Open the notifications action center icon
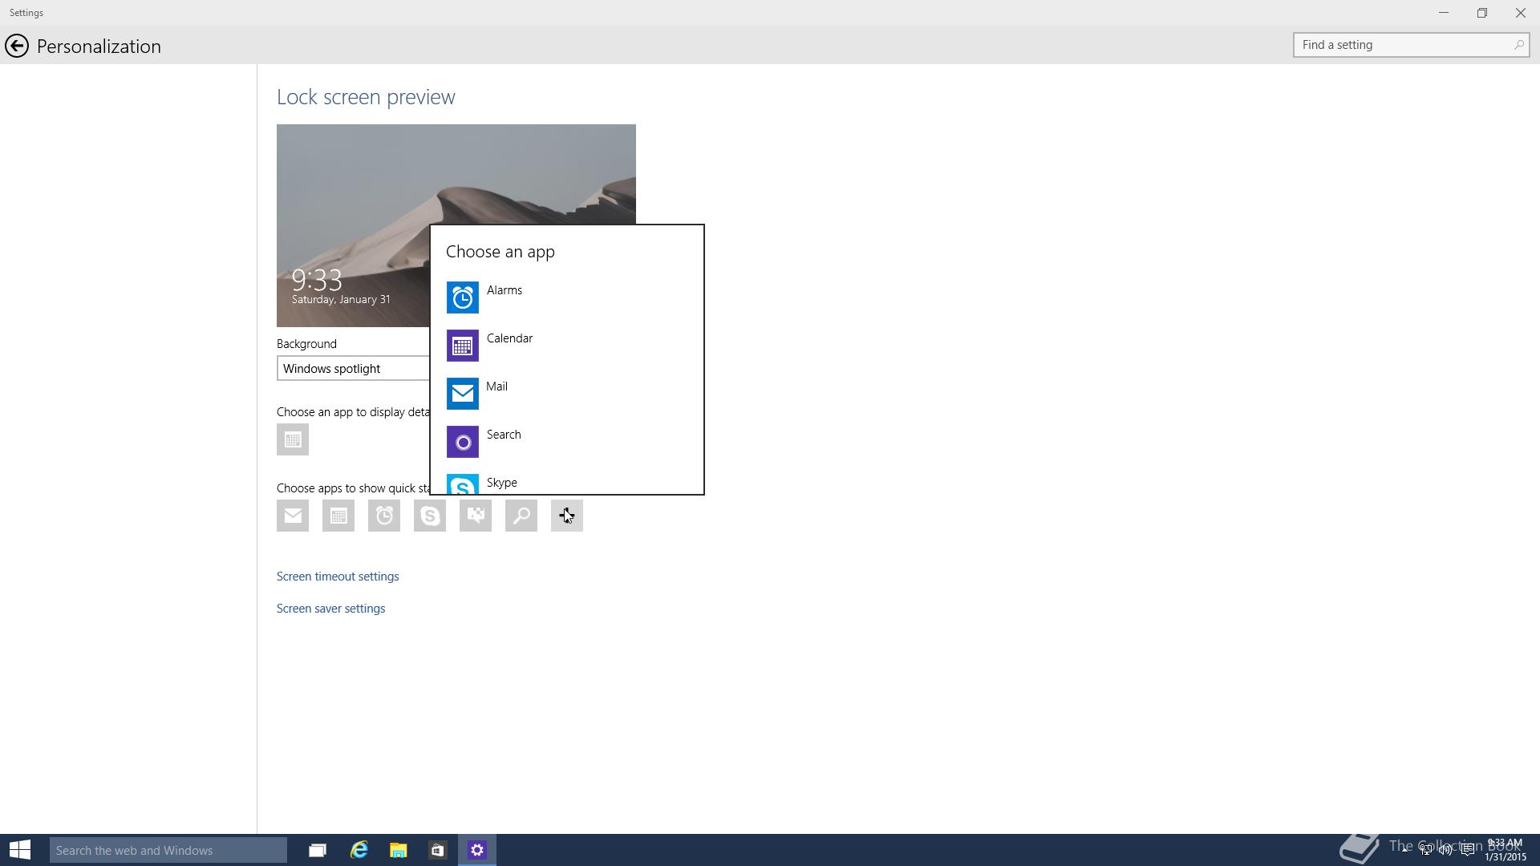The image size is (1540, 866). coord(1468,850)
